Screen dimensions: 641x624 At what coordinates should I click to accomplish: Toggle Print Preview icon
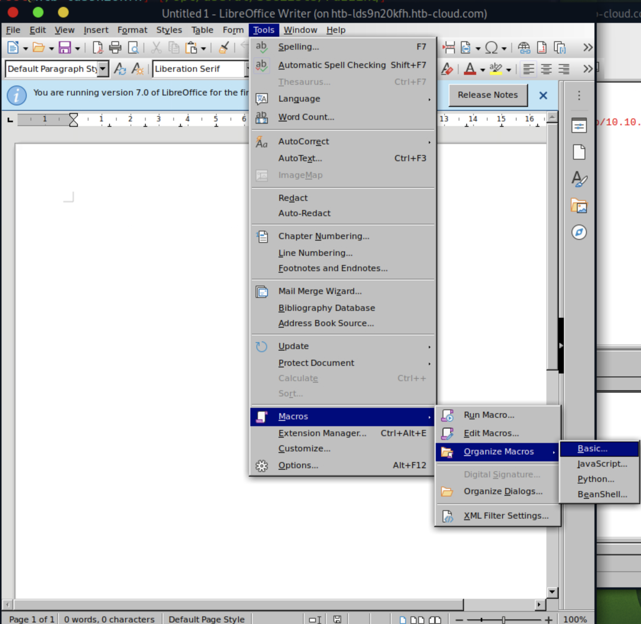[133, 48]
